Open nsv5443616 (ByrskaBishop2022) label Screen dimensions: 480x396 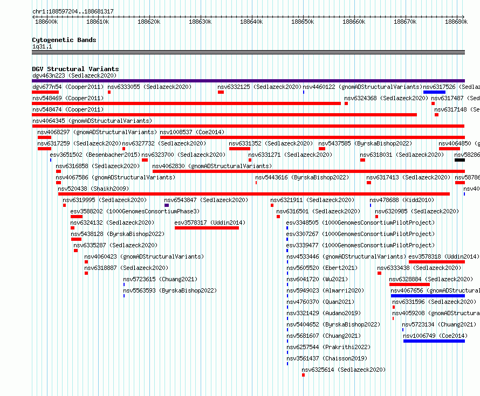point(302,177)
